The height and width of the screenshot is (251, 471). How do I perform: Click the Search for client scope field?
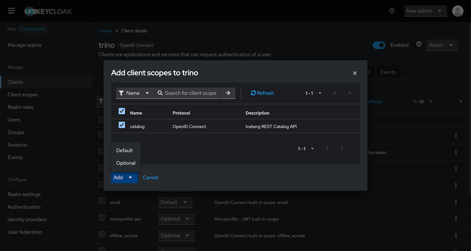pos(190,93)
